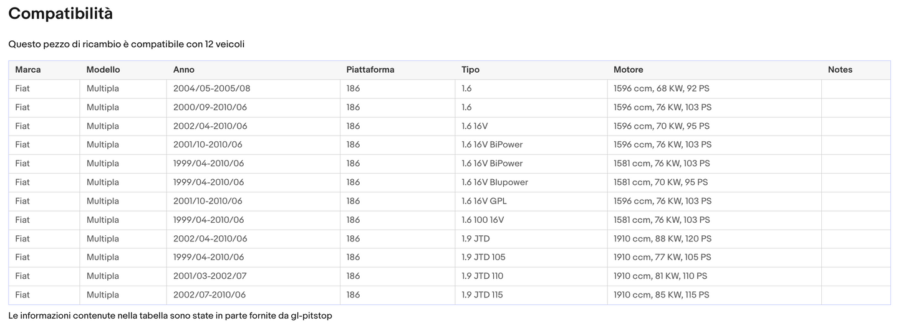
Task: Click the Modello column header
Action: click(x=103, y=70)
